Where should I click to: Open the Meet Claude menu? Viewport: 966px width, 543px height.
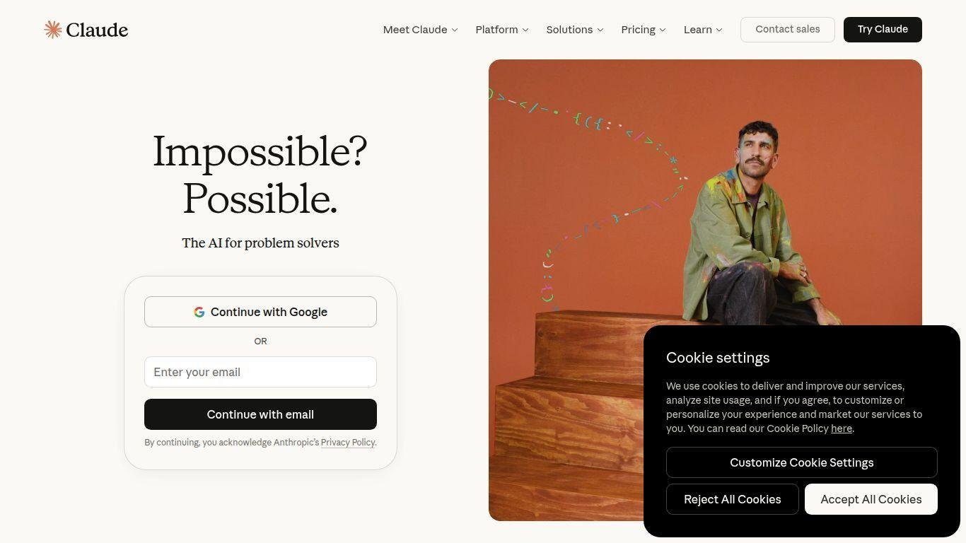click(x=421, y=30)
